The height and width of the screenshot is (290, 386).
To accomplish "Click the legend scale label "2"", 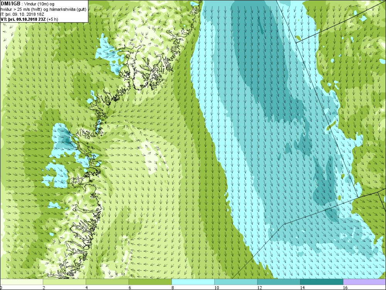I will (x=44, y=288).
